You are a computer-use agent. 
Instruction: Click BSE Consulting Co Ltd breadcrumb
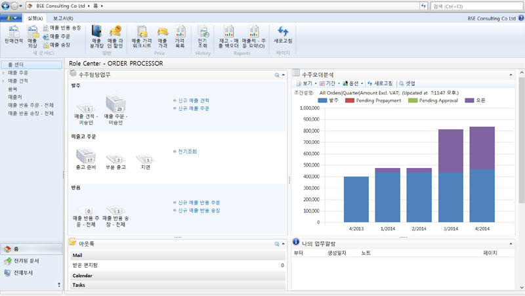60,6
